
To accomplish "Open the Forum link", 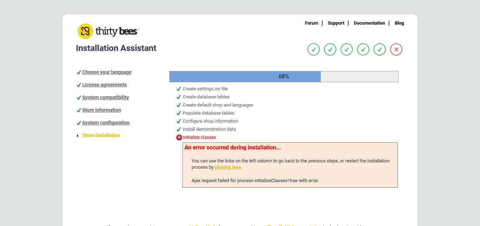I will (311, 23).
